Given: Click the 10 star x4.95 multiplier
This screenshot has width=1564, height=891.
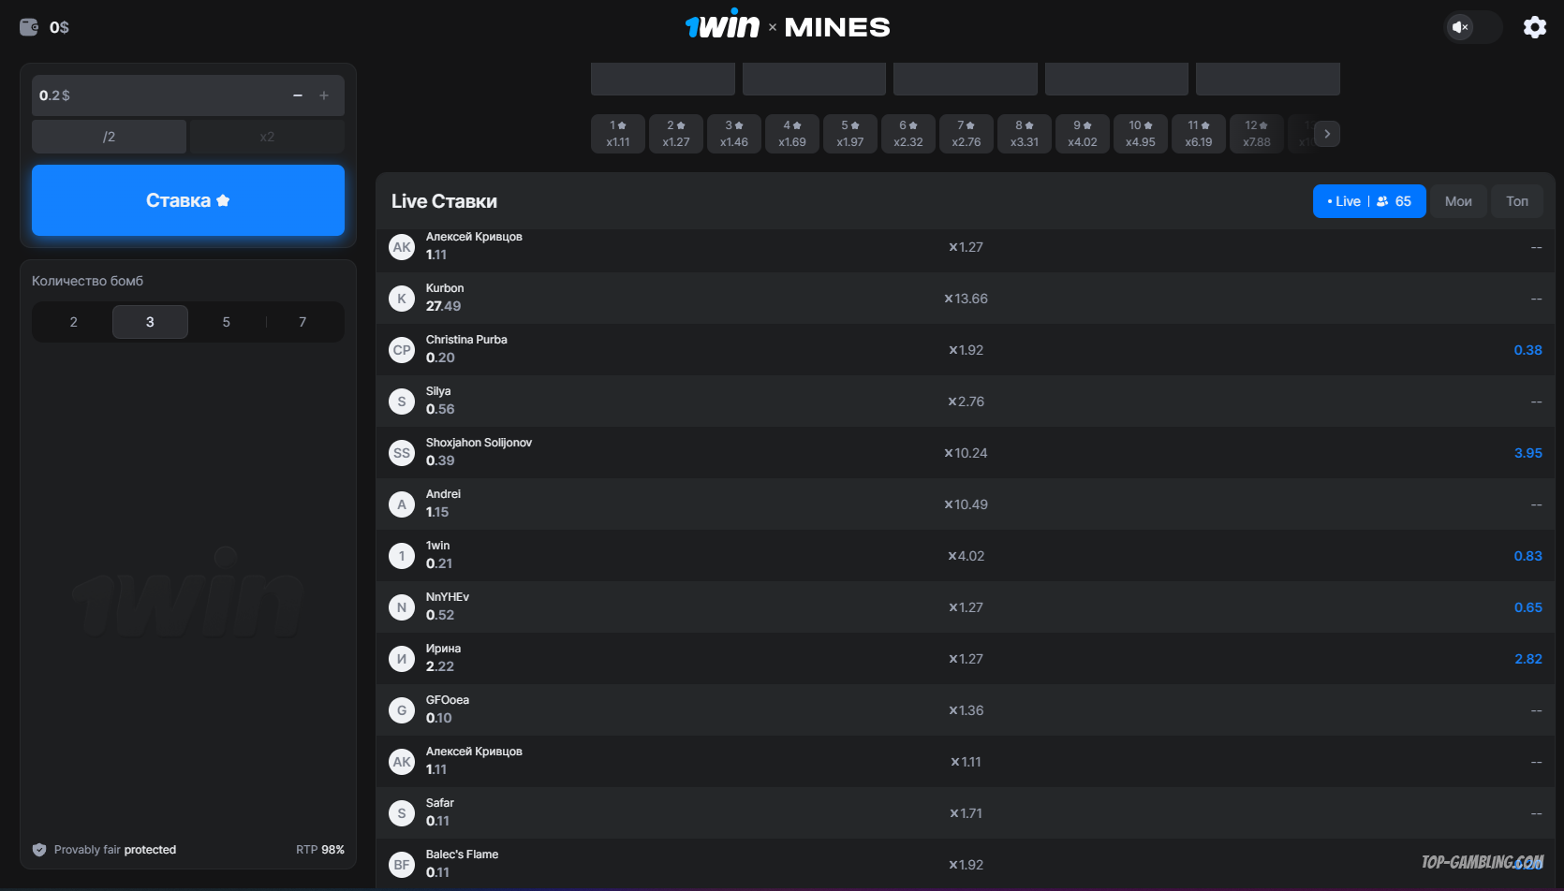Looking at the screenshot, I should click(x=1141, y=134).
